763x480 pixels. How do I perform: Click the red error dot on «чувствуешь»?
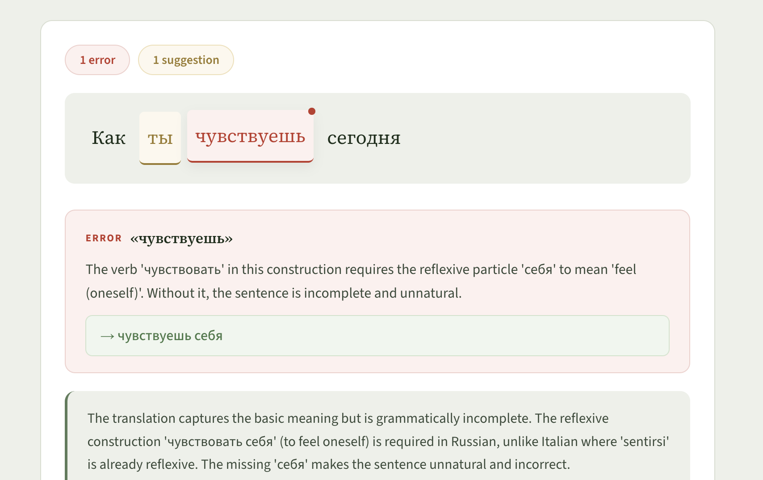coord(312,112)
